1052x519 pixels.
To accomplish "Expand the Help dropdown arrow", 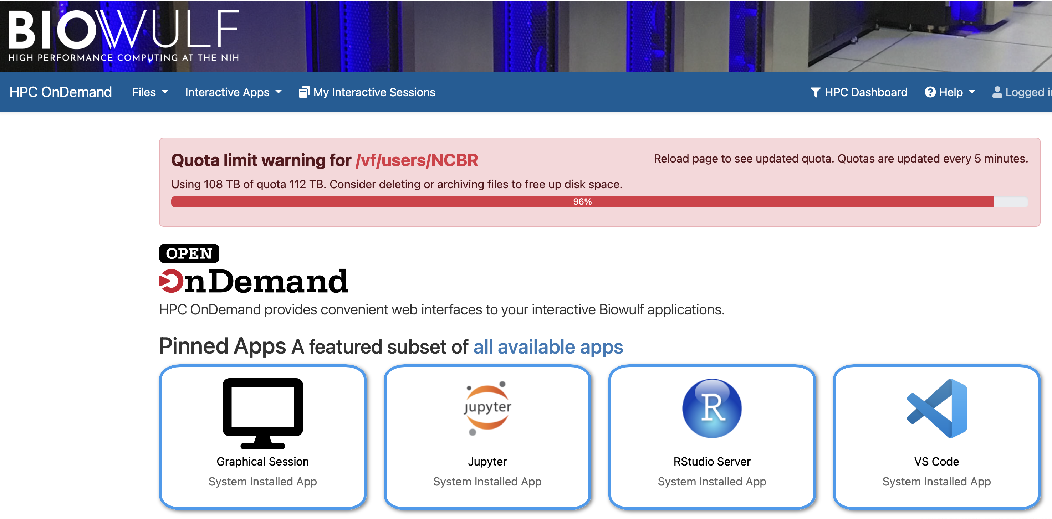I will pyautogui.click(x=972, y=92).
